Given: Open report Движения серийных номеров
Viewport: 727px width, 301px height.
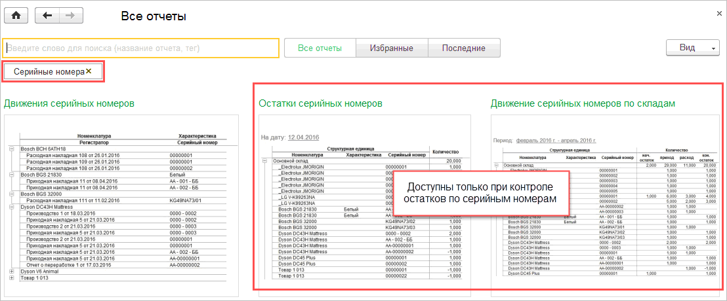Looking at the screenshot, I should [x=69, y=103].
